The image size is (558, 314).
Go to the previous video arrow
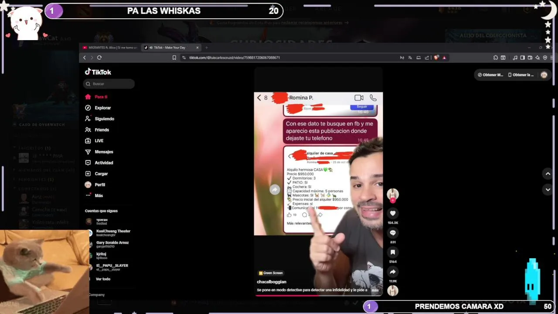pyautogui.click(x=548, y=174)
